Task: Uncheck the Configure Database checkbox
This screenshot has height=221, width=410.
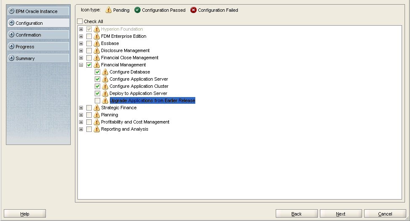Action: tap(97, 72)
